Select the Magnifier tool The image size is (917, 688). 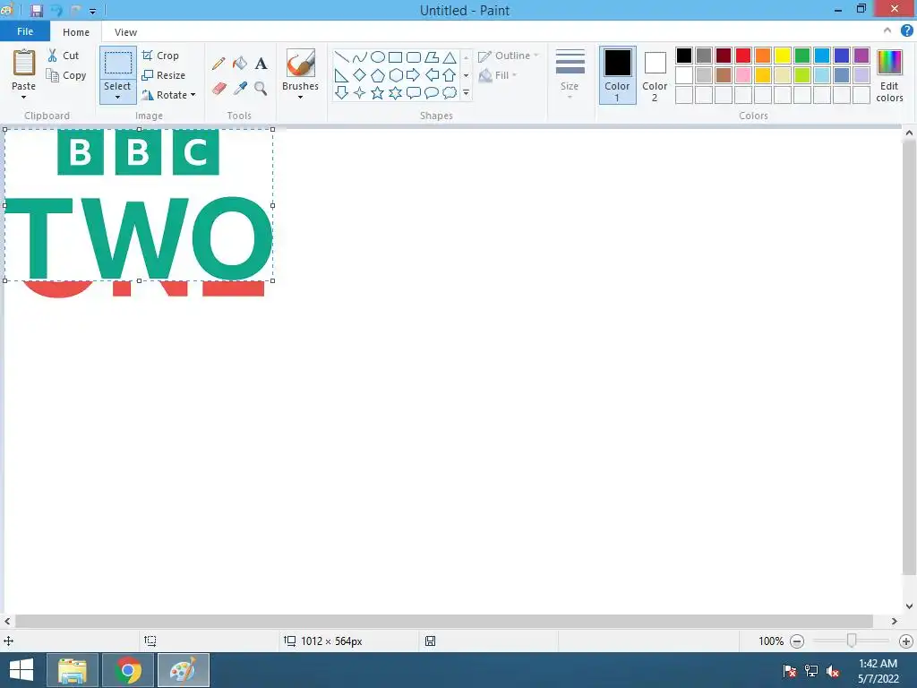pos(261,89)
